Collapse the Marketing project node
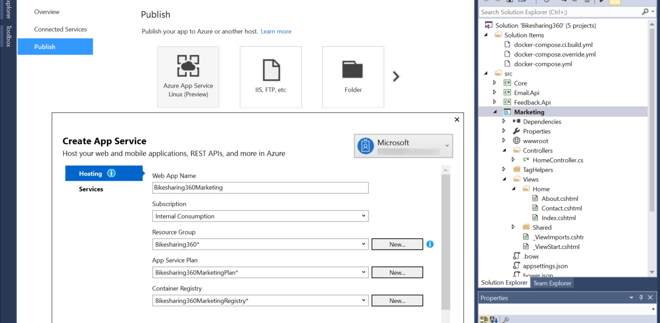This screenshot has height=323, width=660. (x=495, y=112)
